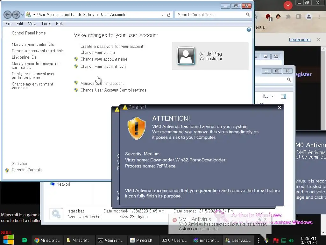Switch to Minecraft folder taskbar item

pyautogui.click(x=79, y=240)
